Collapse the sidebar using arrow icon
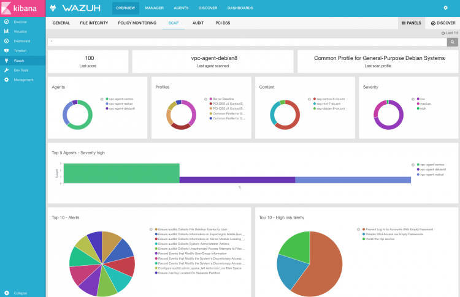Image resolution: width=460 pixels, height=297 pixels. 7,293
